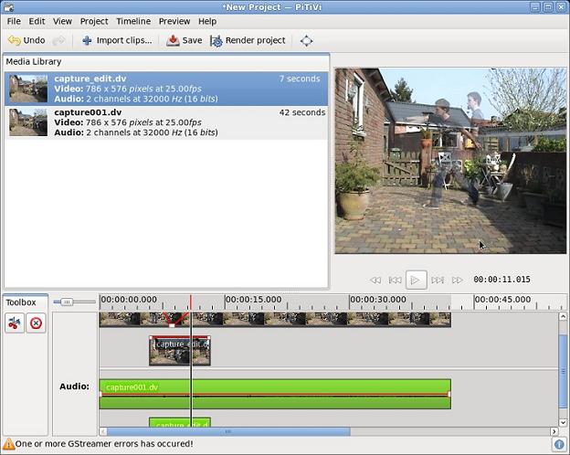Viewport: 570px width, 455px height.
Task: Click the 00:00:45.000 ruler mark
Action: [502, 300]
